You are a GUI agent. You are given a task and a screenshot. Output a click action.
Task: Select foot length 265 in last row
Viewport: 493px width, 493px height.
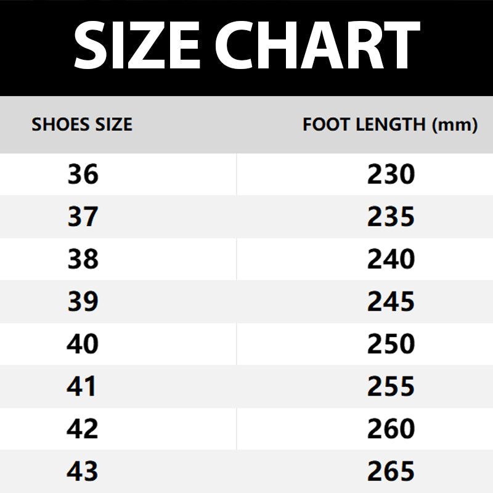pos(391,471)
